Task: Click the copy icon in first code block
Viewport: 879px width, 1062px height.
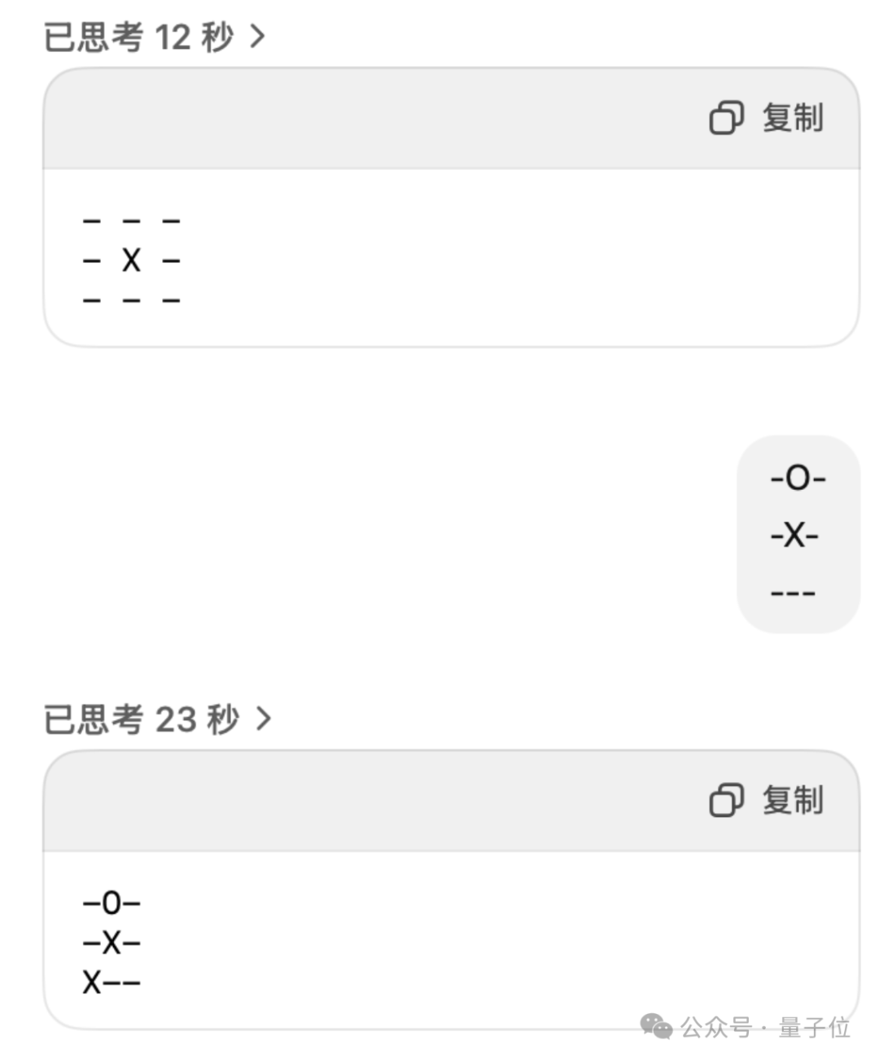Action: (726, 118)
